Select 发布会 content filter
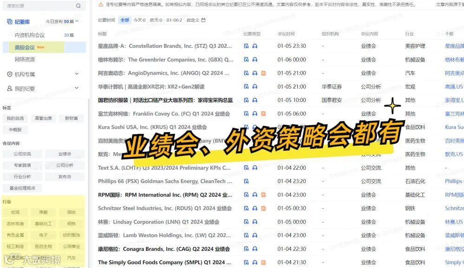 click(x=65, y=177)
